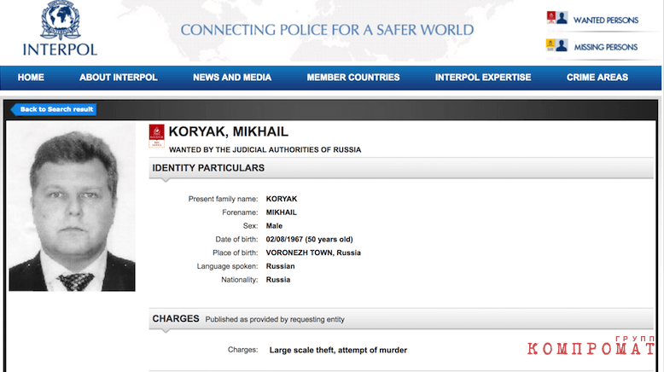This screenshot has width=664, height=372.
Task: Click Back to Search result button
Action: 54,109
